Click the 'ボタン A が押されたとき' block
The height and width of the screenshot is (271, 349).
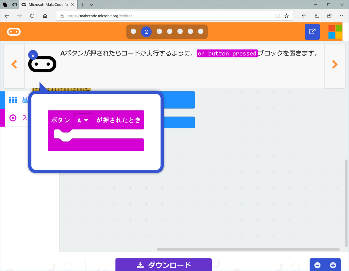tap(96, 130)
